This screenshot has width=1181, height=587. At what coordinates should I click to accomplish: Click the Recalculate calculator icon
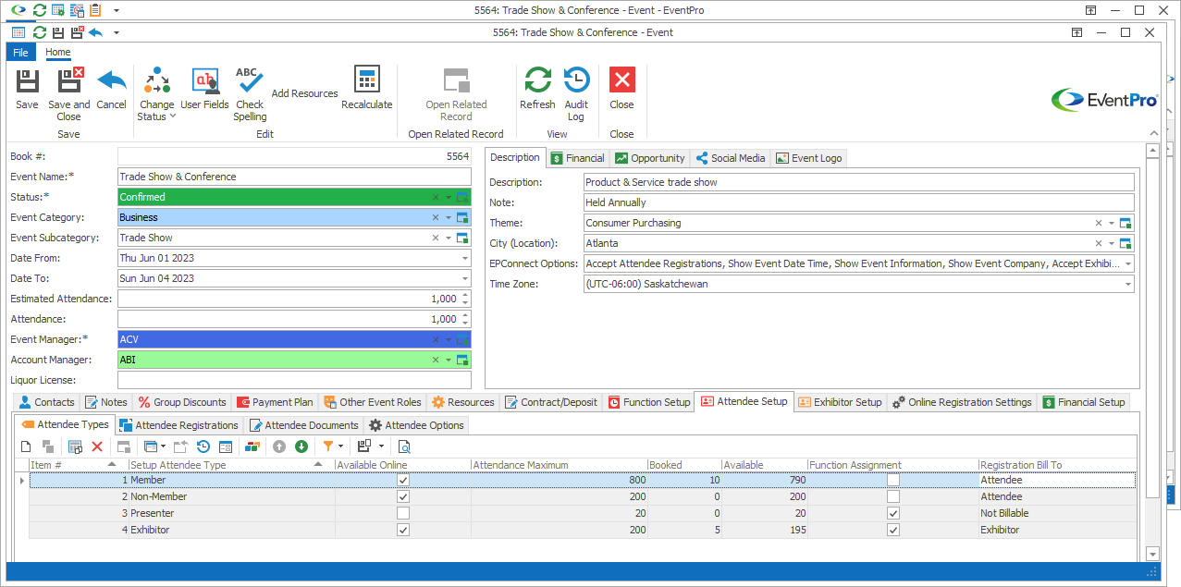[x=366, y=79]
